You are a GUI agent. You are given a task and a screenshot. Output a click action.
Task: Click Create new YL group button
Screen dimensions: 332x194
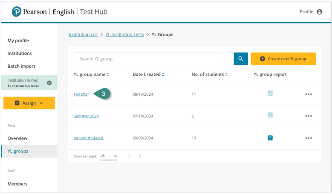pos(283,59)
